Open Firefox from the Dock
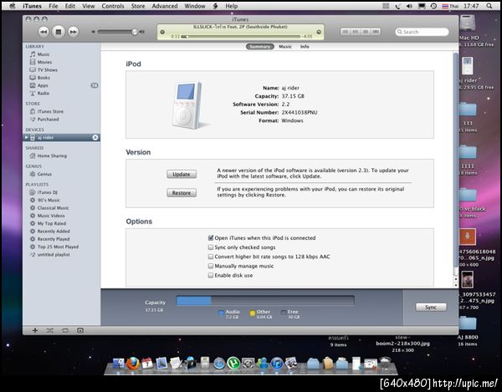Screen dimensions: 502x392 (132, 364)
